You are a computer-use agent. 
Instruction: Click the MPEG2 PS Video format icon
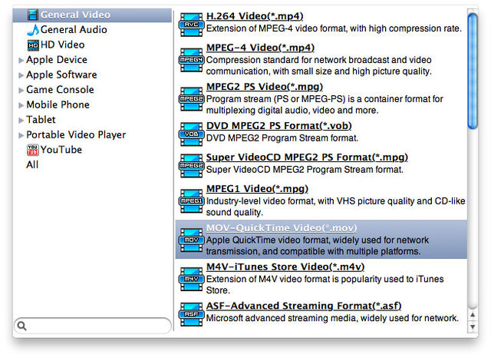(191, 99)
